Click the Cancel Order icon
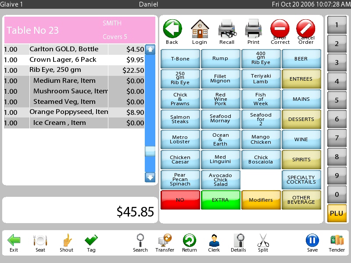This screenshot has width=351, height=263. click(x=306, y=28)
